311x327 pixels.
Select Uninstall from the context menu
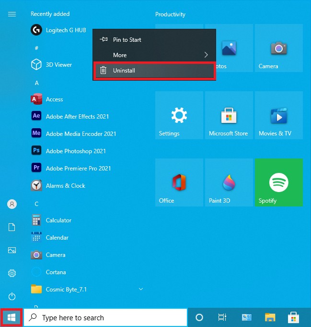click(154, 71)
